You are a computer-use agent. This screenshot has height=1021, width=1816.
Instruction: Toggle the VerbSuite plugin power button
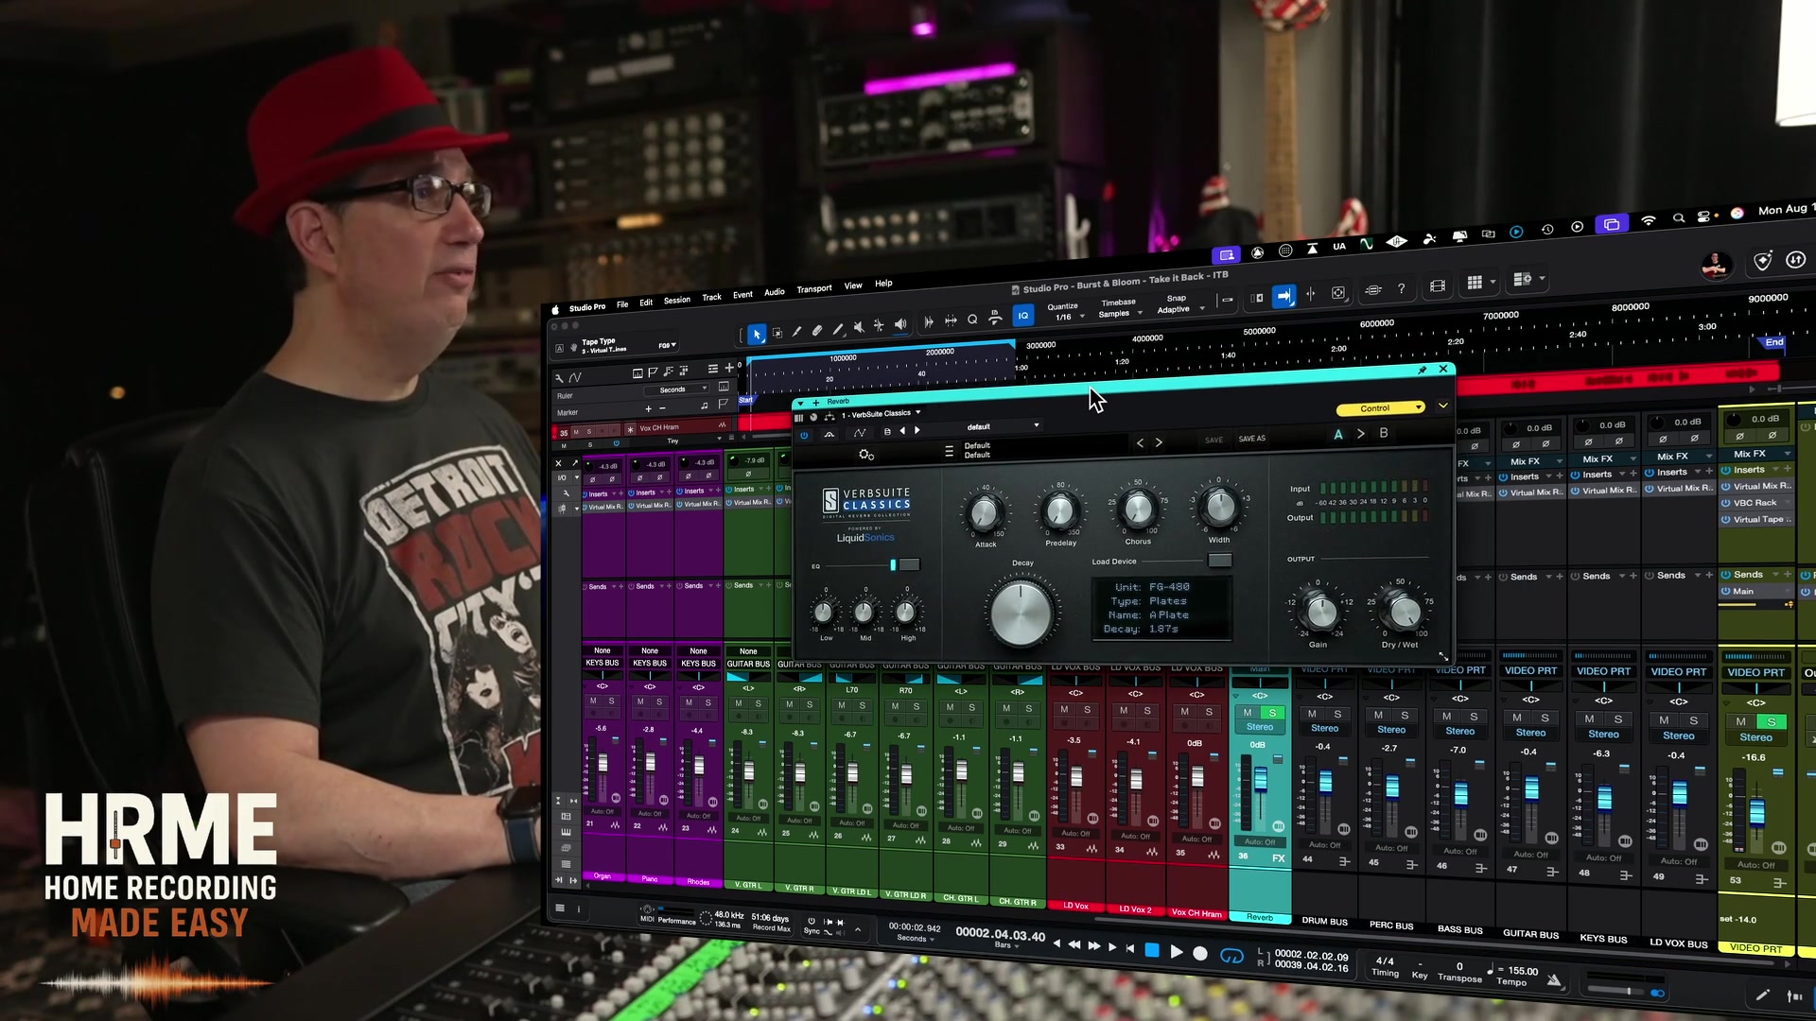[804, 435]
